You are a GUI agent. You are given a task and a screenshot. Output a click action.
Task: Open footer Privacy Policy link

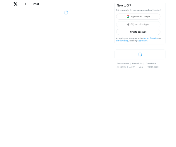coord(137,64)
